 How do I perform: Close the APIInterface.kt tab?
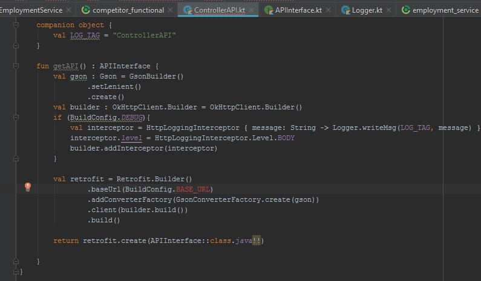point(329,10)
